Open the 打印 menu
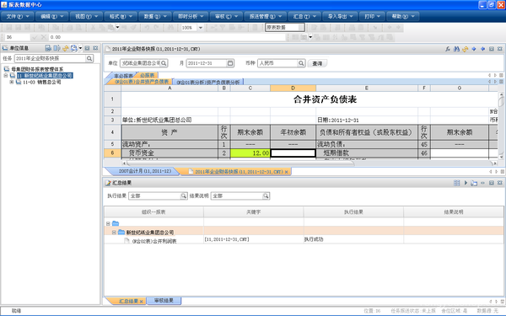This screenshot has width=506, height=316. (372, 16)
